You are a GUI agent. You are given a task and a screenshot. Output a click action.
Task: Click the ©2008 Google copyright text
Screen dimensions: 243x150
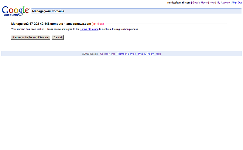pos(90,54)
